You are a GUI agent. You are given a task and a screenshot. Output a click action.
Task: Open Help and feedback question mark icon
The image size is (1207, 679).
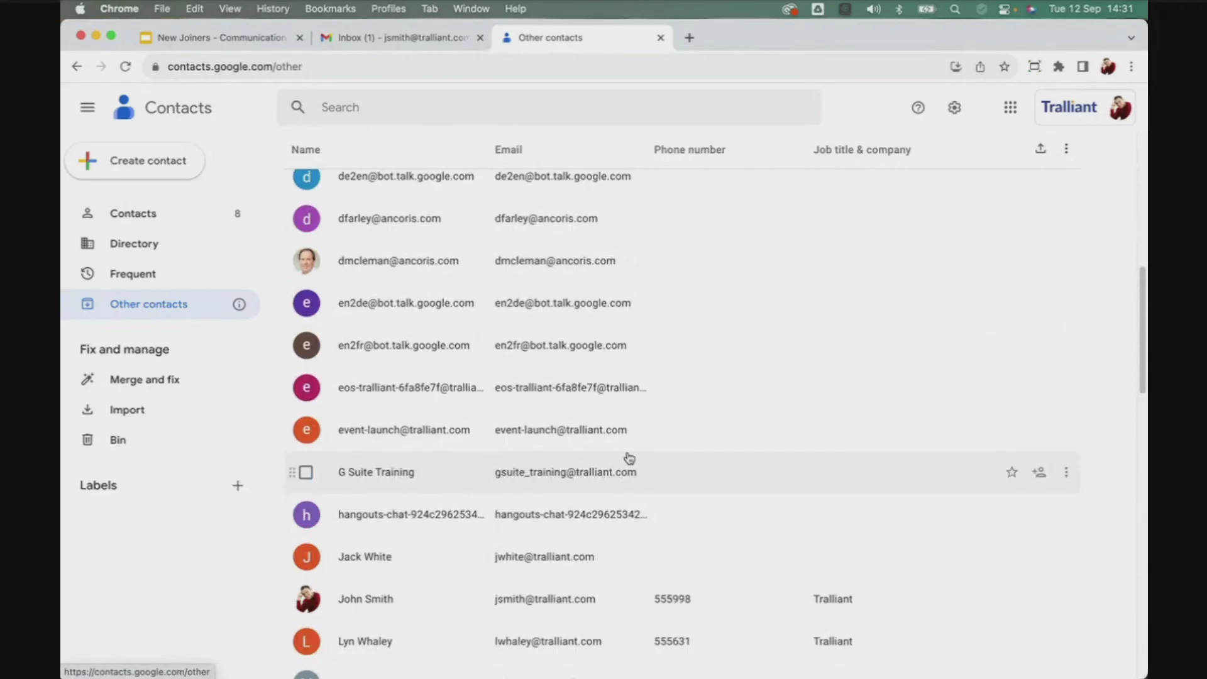pos(918,108)
